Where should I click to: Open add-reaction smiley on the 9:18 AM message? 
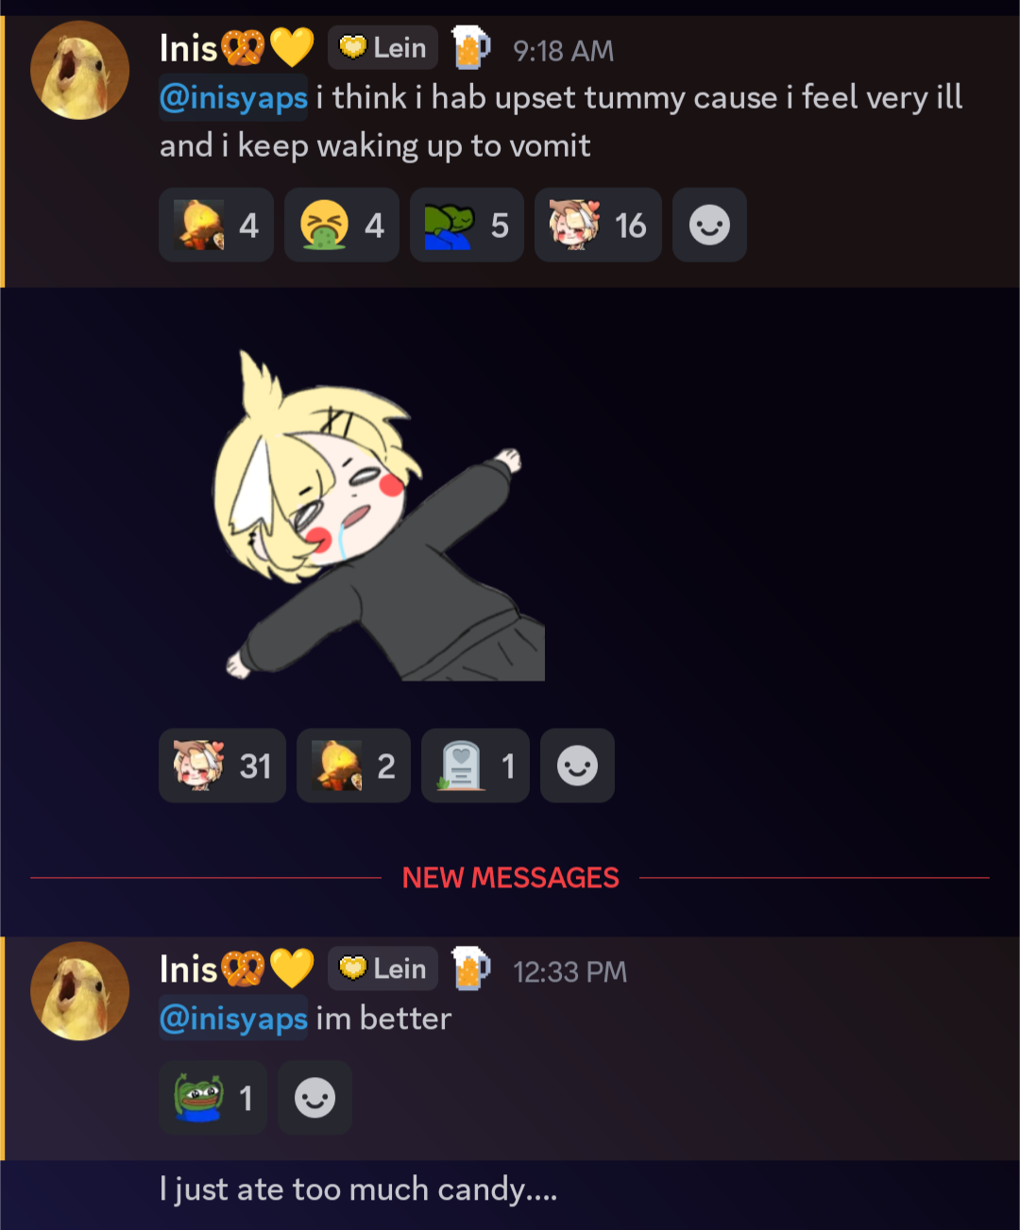point(709,225)
